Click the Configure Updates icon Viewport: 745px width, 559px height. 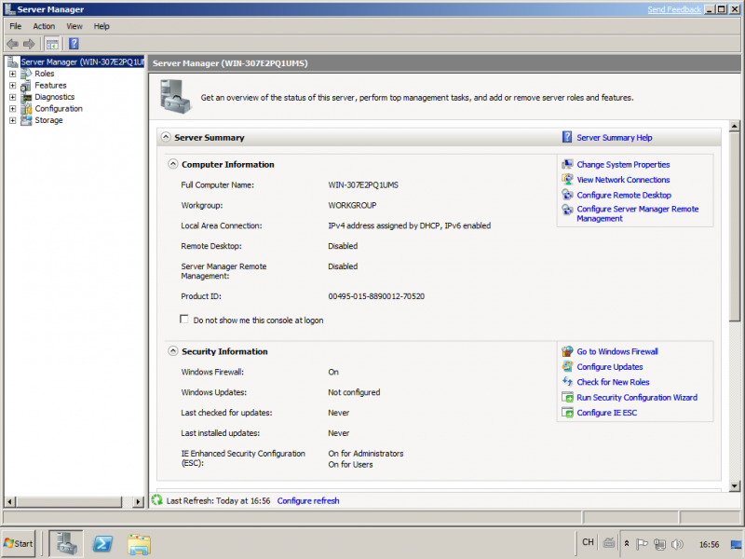pos(567,366)
